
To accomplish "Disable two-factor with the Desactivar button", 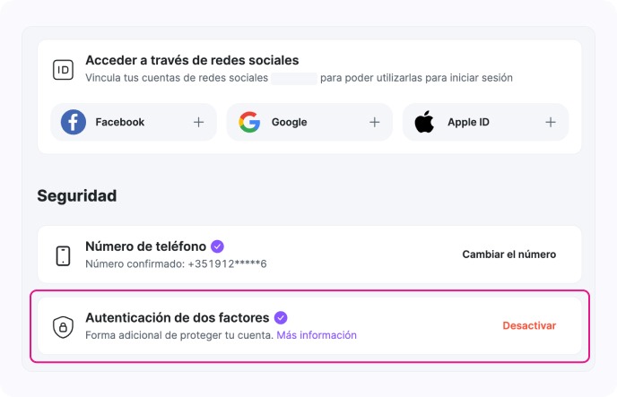I will pos(529,325).
